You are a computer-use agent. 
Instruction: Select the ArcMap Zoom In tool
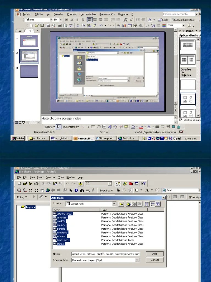(19, 190)
